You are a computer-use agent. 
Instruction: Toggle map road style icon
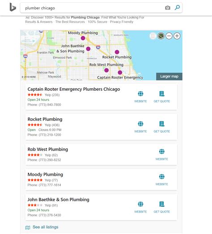pyautogui.click(x=153, y=36)
